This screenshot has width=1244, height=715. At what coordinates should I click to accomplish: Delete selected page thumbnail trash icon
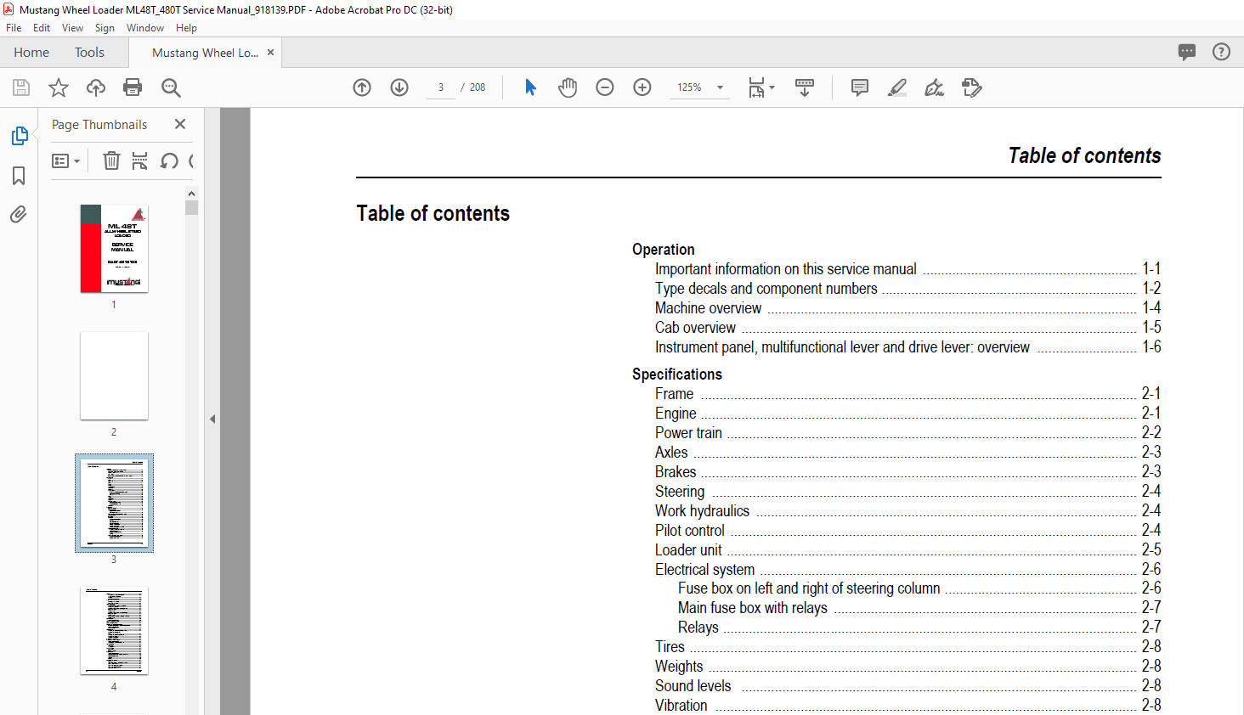111,160
